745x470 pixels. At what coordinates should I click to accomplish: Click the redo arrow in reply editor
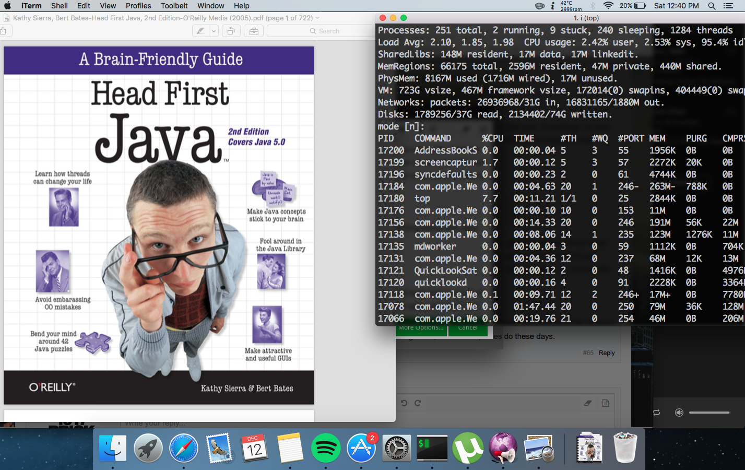click(x=418, y=403)
